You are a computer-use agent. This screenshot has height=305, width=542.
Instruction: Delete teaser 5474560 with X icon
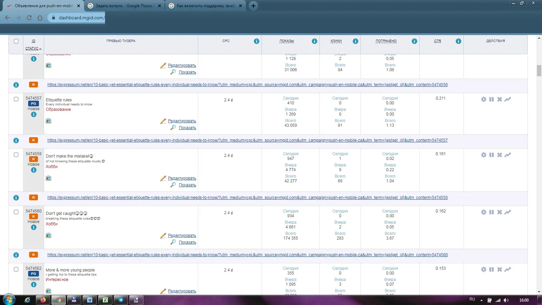pyautogui.click(x=500, y=212)
